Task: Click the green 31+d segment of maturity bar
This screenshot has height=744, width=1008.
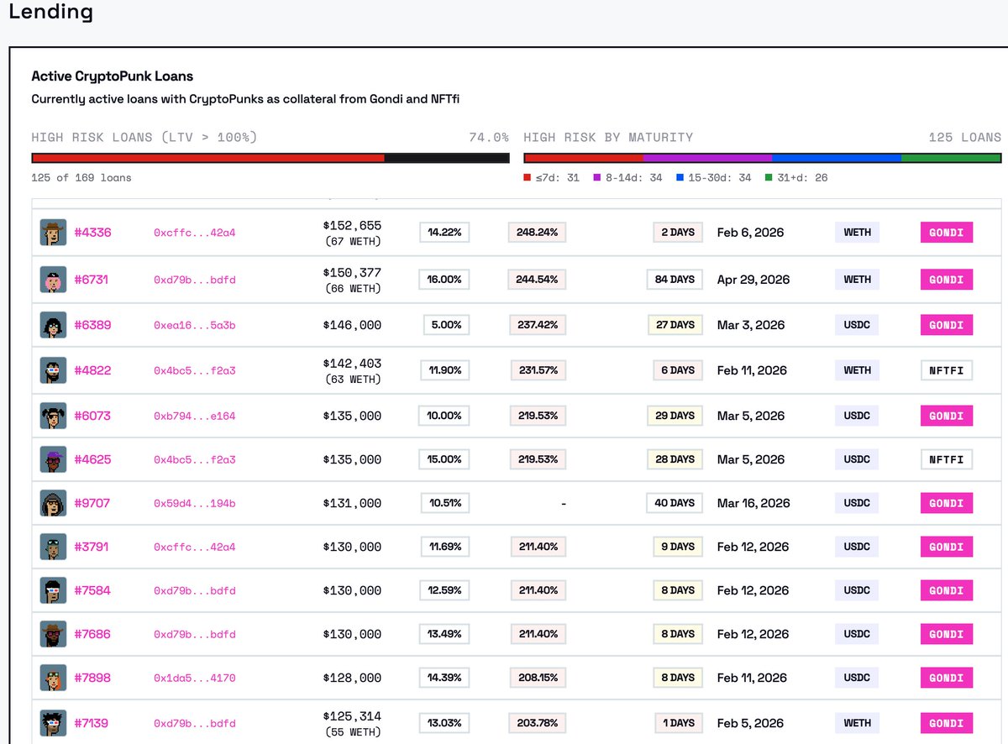Action: (x=951, y=158)
